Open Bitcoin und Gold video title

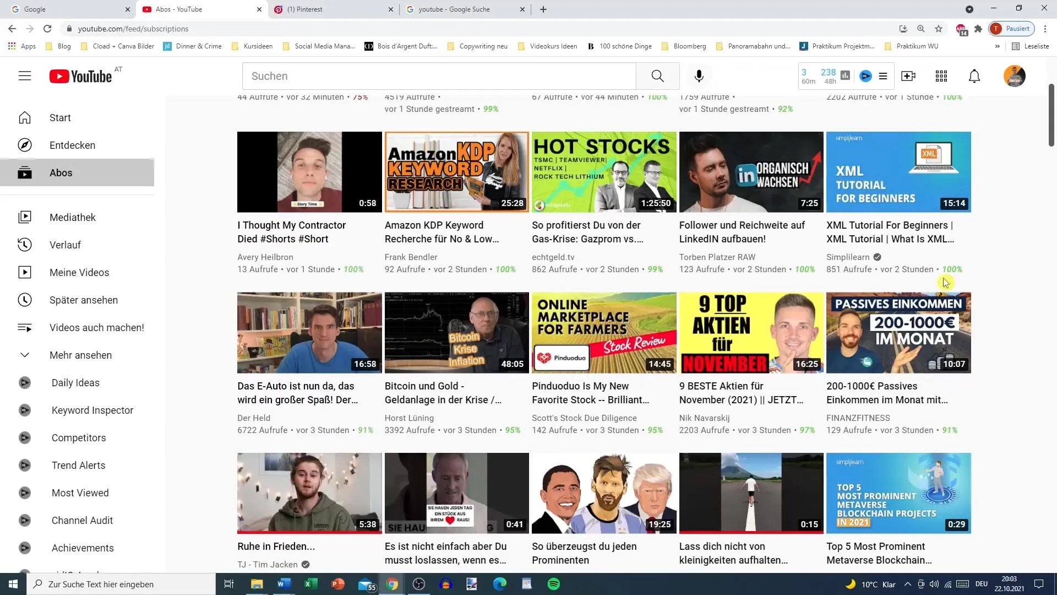[443, 393]
